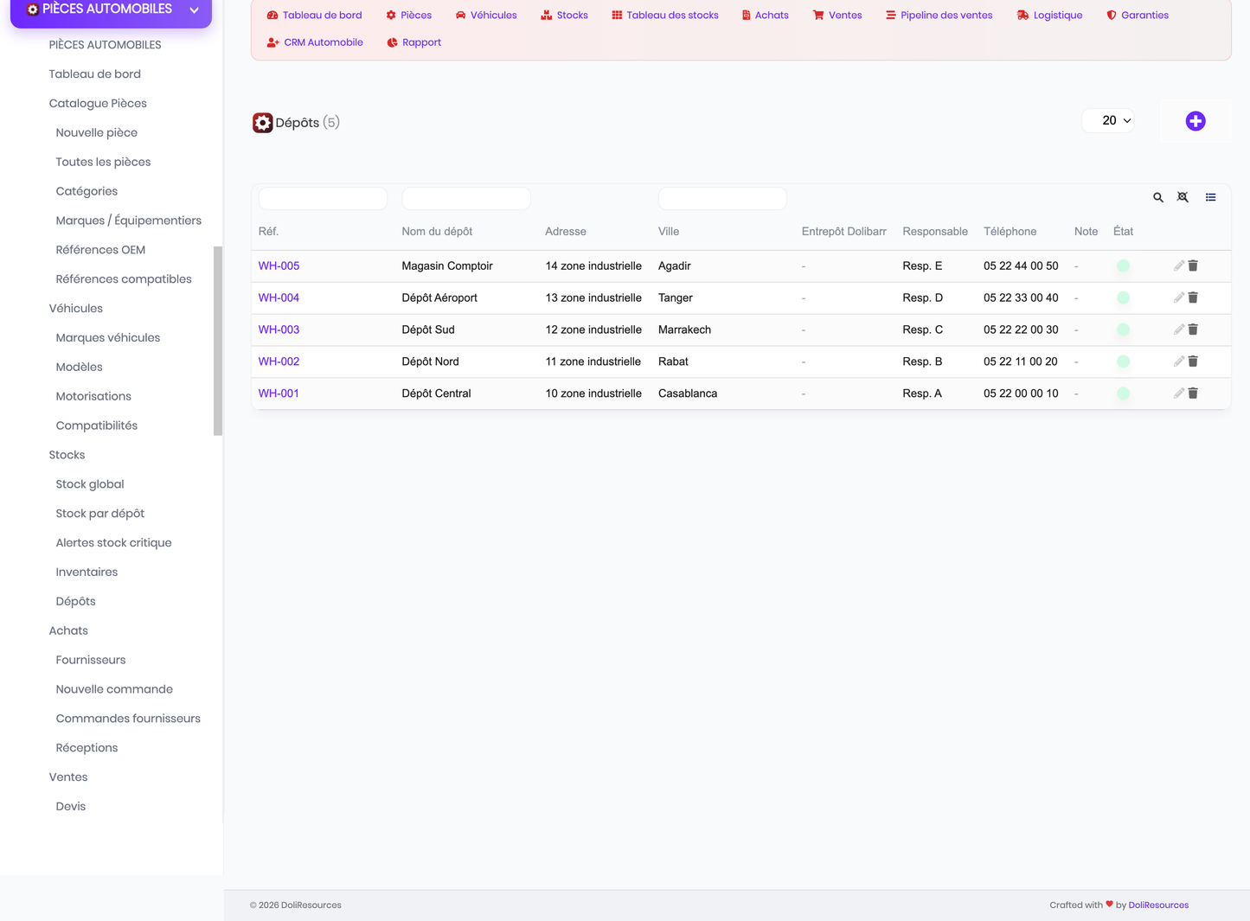
Task: Click the search magnifier icon
Action: click(x=1158, y=198)
